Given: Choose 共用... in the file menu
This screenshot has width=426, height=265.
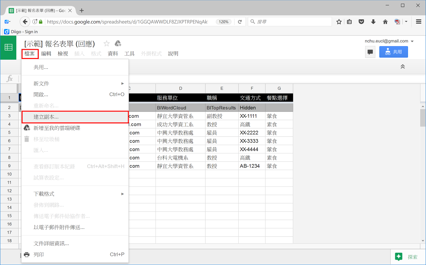Looking at the screenshot, I should (x=75, y=67).
